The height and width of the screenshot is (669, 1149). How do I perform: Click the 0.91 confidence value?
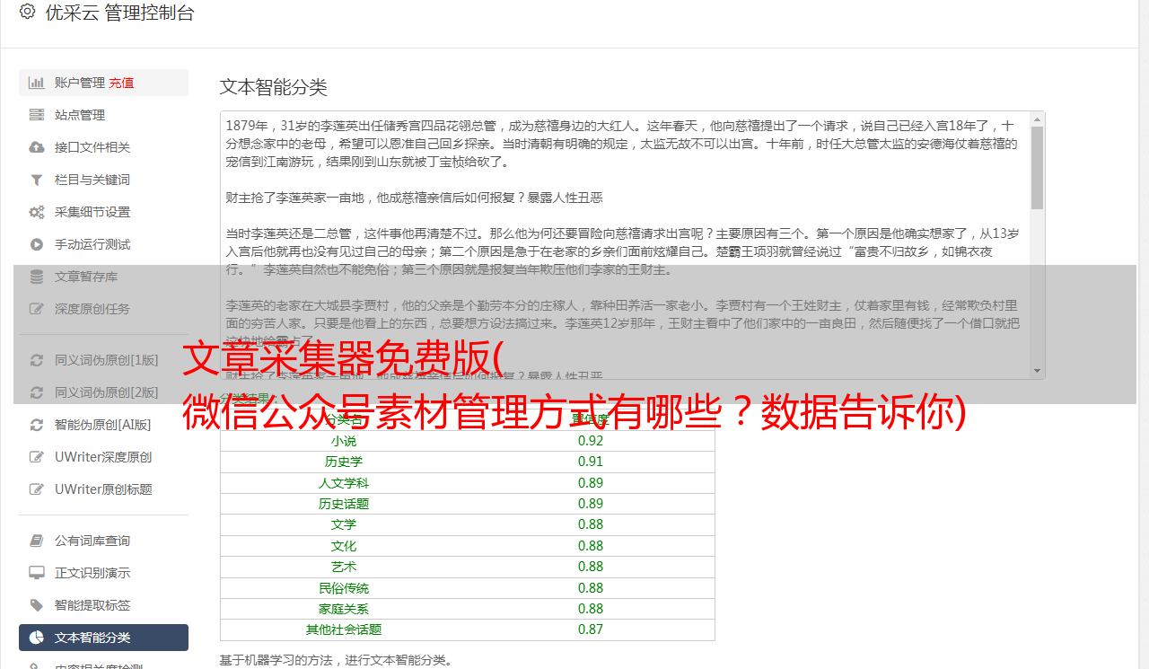(591, 462)
